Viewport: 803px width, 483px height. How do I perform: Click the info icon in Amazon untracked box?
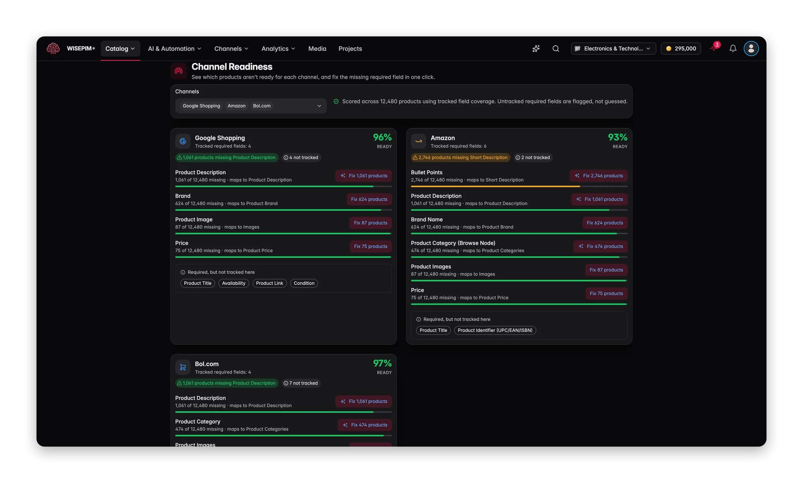click(418, 319)
